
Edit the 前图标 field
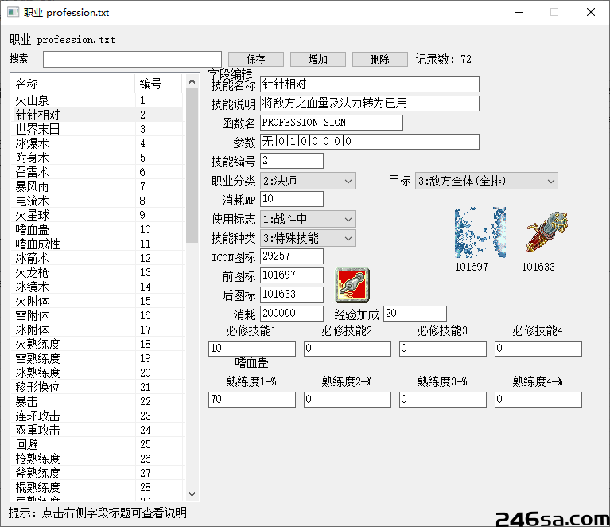point(292,275)
